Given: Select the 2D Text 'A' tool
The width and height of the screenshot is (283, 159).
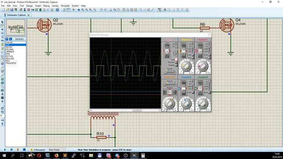Looking at the screenshot, I should coord(2,94).
